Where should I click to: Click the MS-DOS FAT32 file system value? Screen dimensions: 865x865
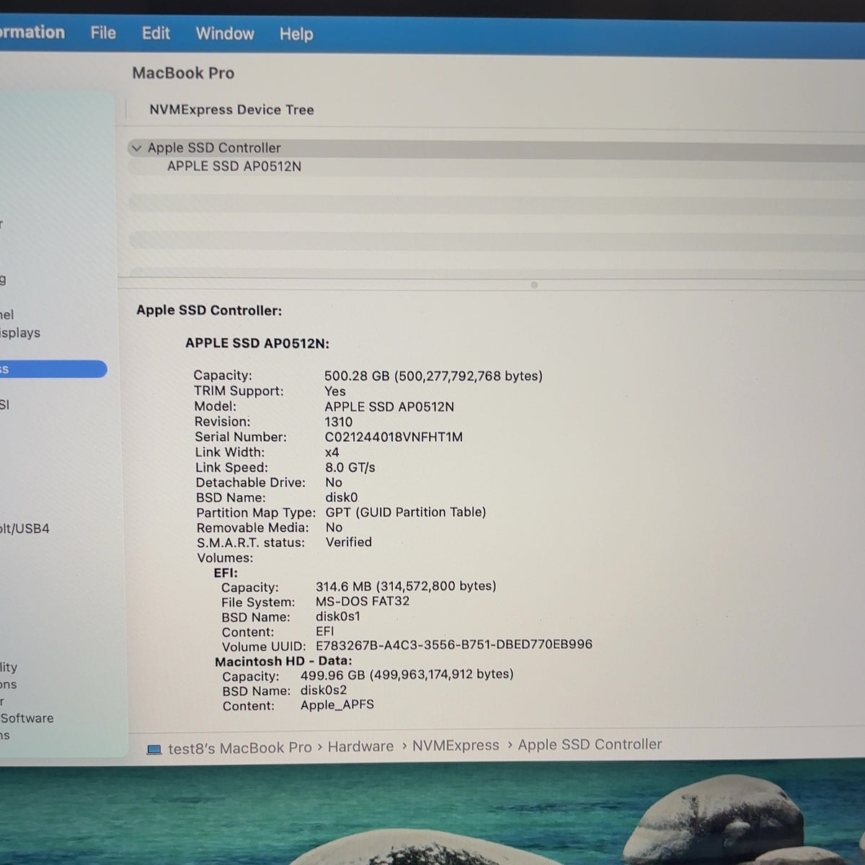363,601
